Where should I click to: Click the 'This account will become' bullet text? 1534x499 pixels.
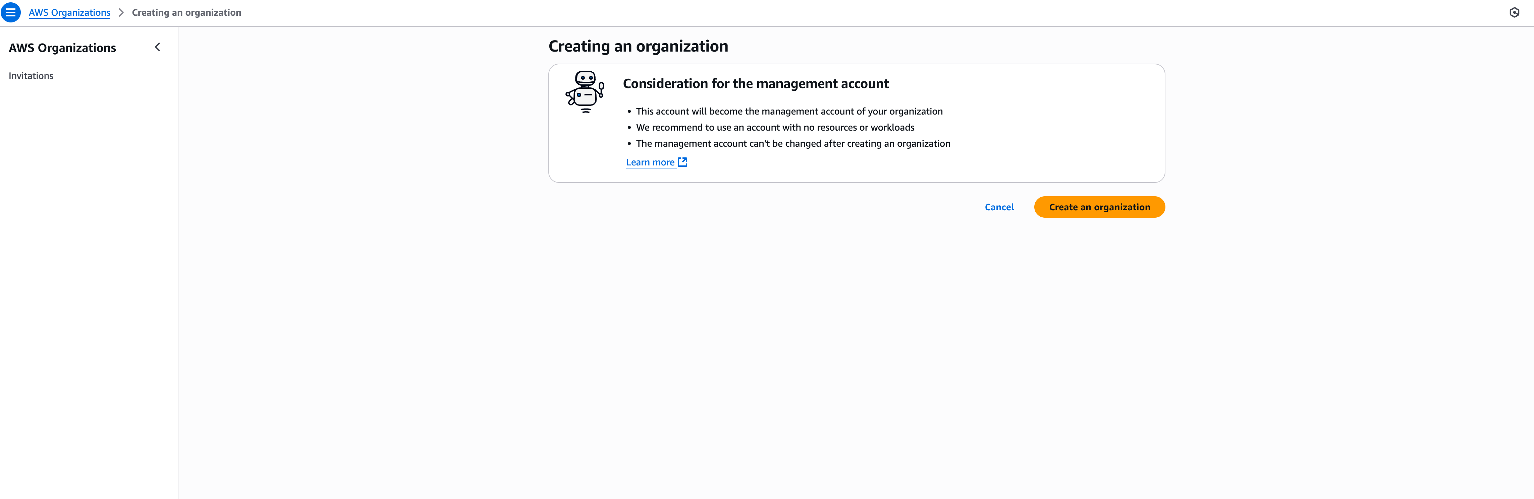pos(789,111)
